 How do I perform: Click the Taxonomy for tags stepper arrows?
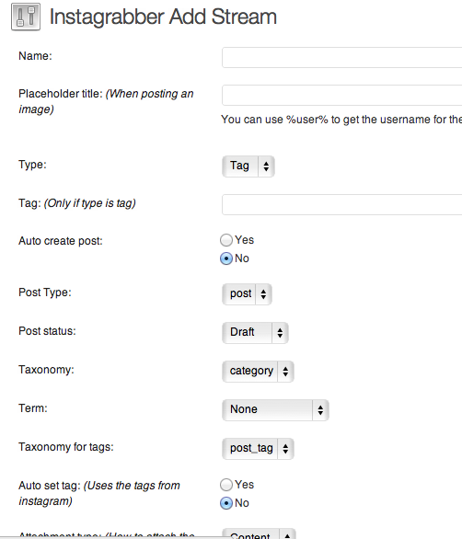pos(285,449)
